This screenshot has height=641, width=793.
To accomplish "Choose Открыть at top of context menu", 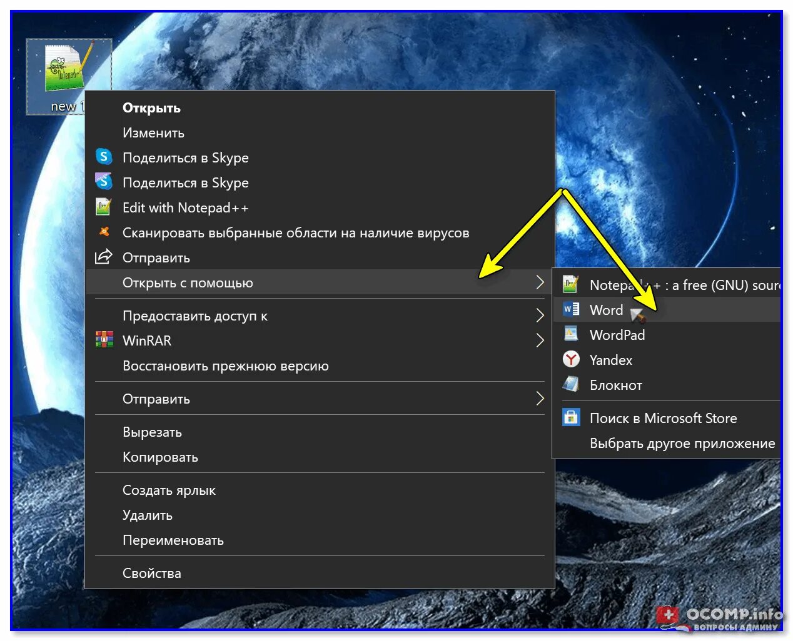I will pos(320,107).
